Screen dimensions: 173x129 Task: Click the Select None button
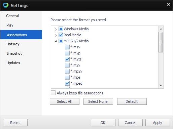pos(98,101)
